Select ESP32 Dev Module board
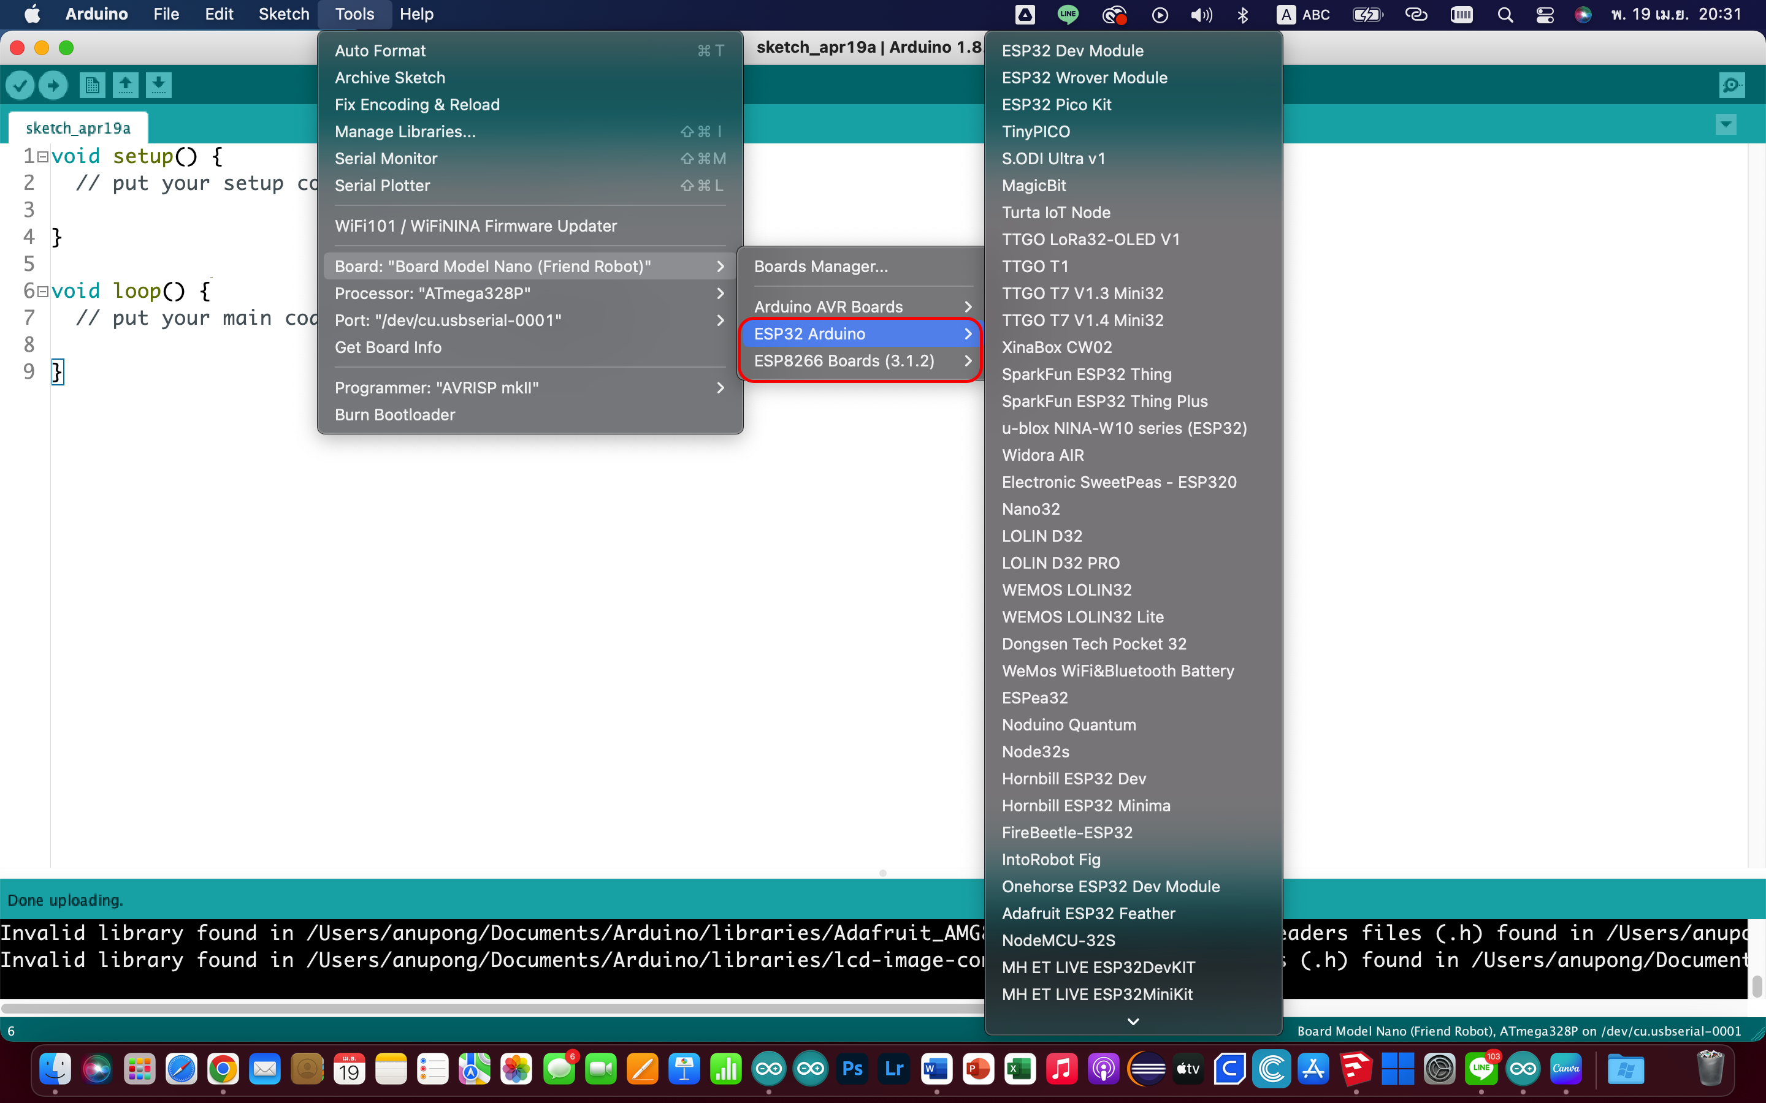 click(x=1133, y=50)
